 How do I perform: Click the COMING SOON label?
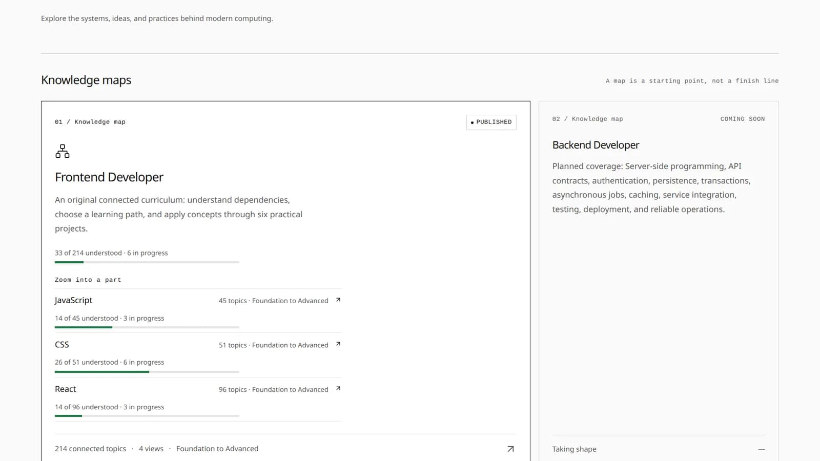743,119
